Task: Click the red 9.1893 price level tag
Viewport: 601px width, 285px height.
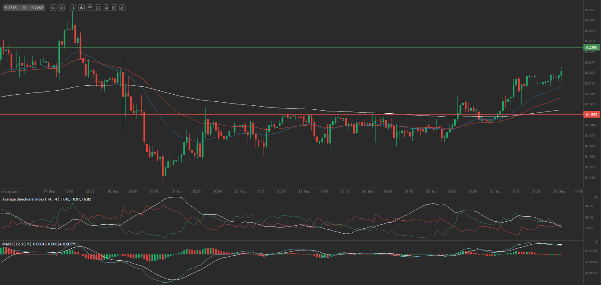Action: (591, 114)
